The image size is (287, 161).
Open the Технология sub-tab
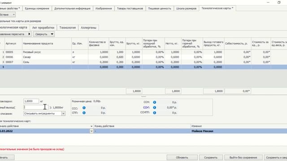tap(67, 28)
